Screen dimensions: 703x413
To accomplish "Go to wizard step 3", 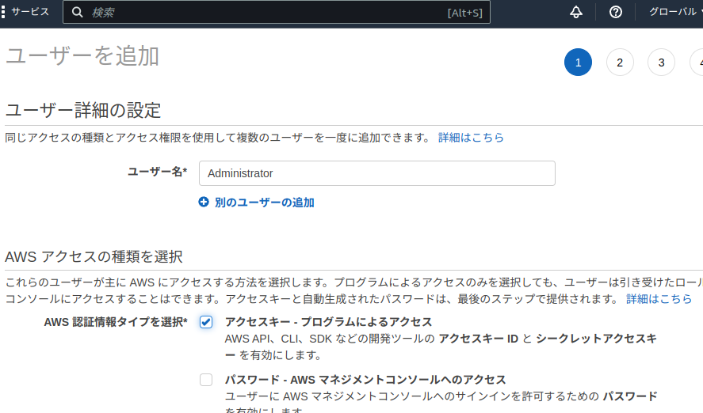I will click(x=661, y=63).
